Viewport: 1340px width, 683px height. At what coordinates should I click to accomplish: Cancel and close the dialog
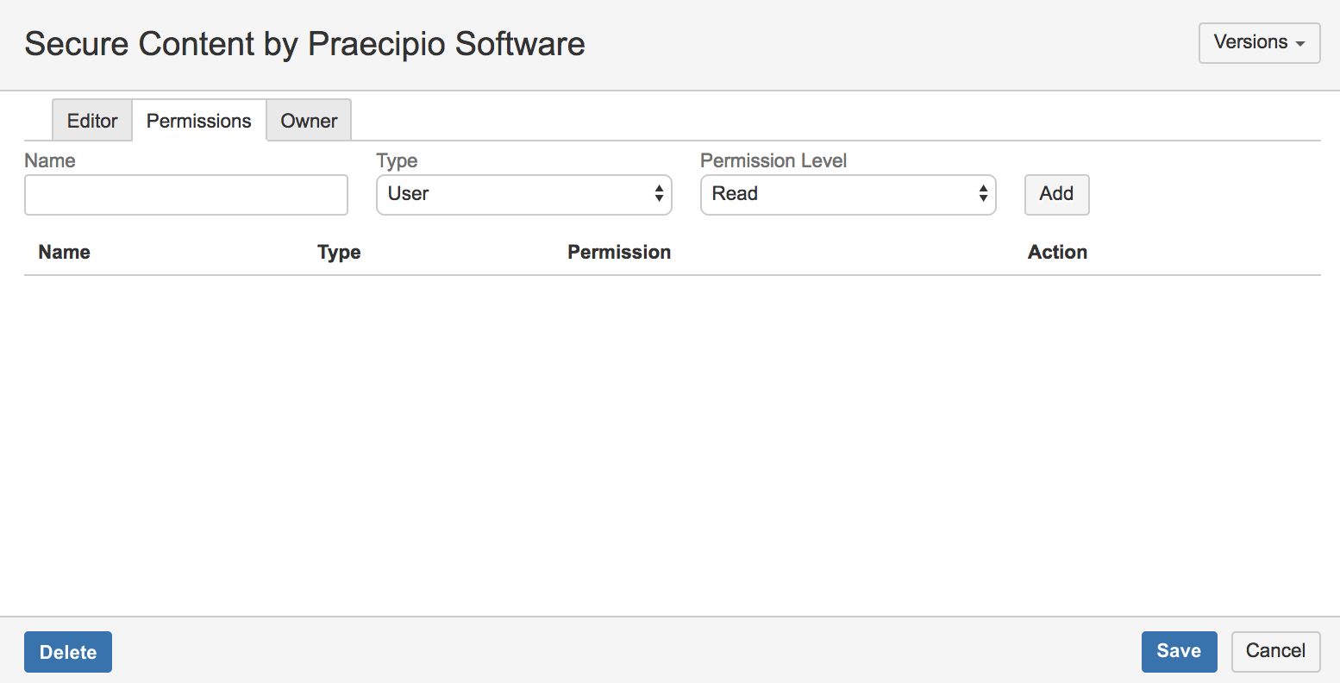[x=1276, y=652]
